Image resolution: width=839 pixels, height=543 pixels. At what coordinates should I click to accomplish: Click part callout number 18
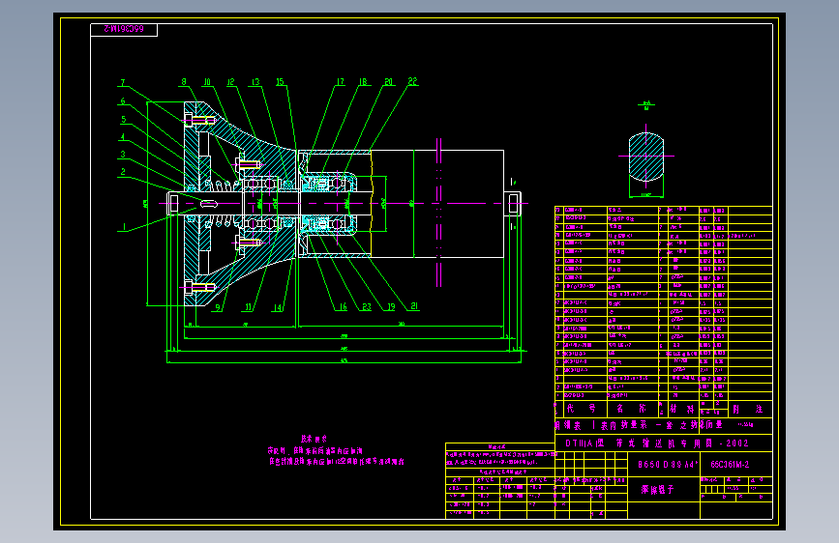click(x=363, y=82)
